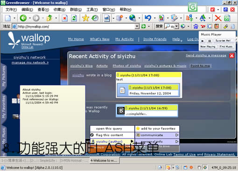Click the highlighter pen toolbar icon

click(x=225, y=26)
